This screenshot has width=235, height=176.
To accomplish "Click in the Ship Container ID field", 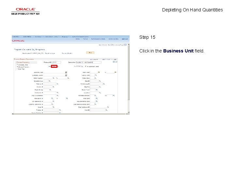I will (99, 107).
